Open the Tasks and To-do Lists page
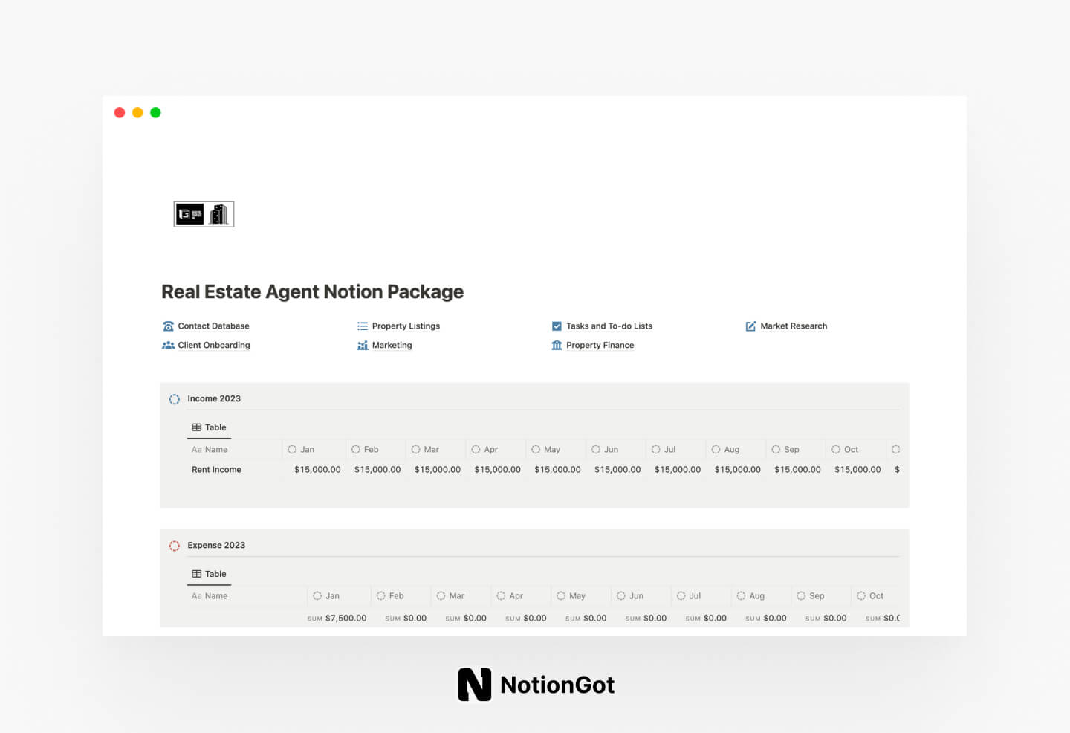The height and width of the screenshot is (733, 1070). 609,326
